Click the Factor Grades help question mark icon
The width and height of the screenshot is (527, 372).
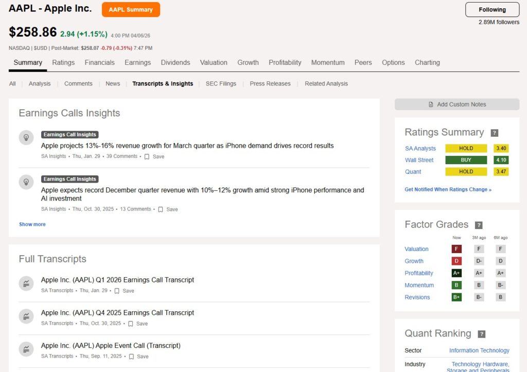coord(479,225)
